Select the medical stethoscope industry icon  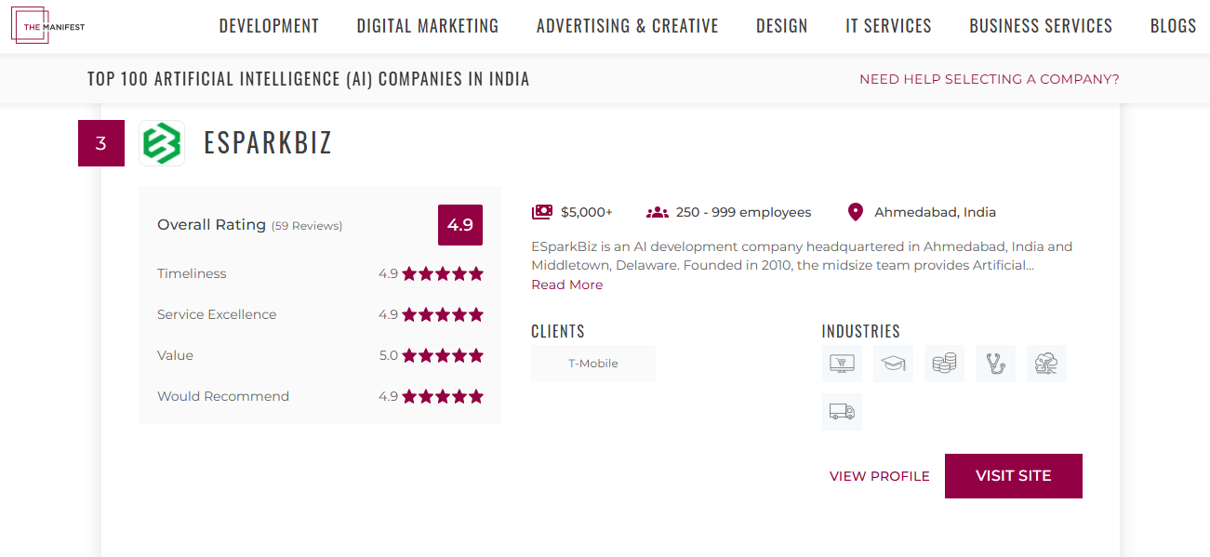[x=995, y=364]
